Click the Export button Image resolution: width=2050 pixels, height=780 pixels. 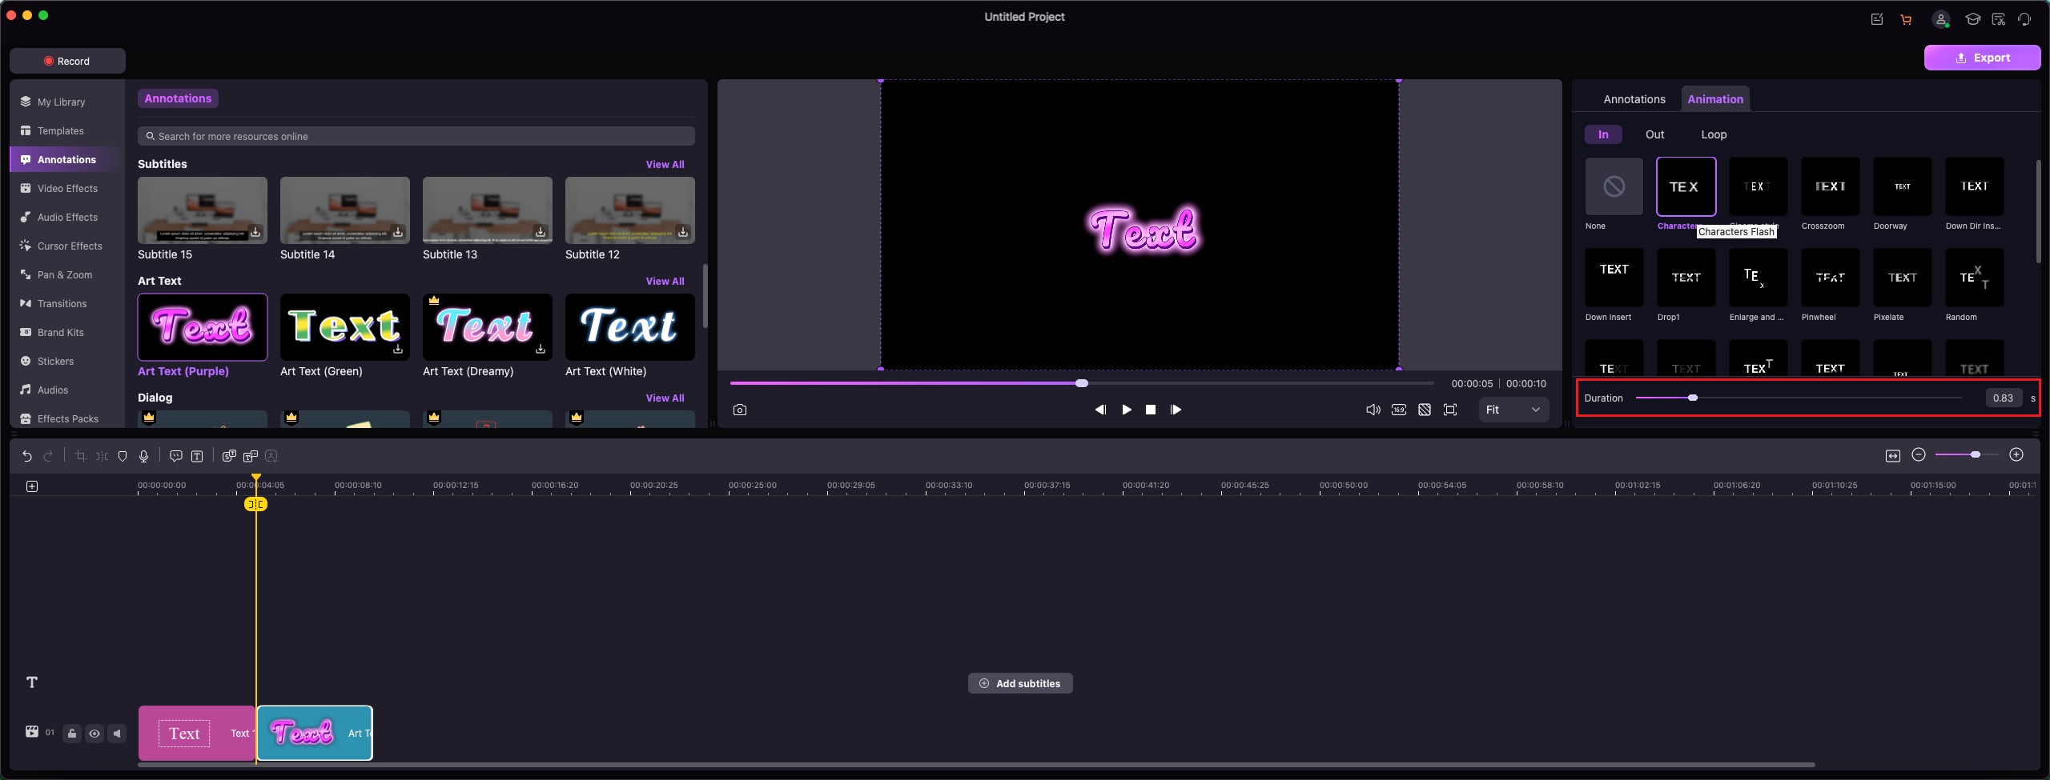point(1982,57)
